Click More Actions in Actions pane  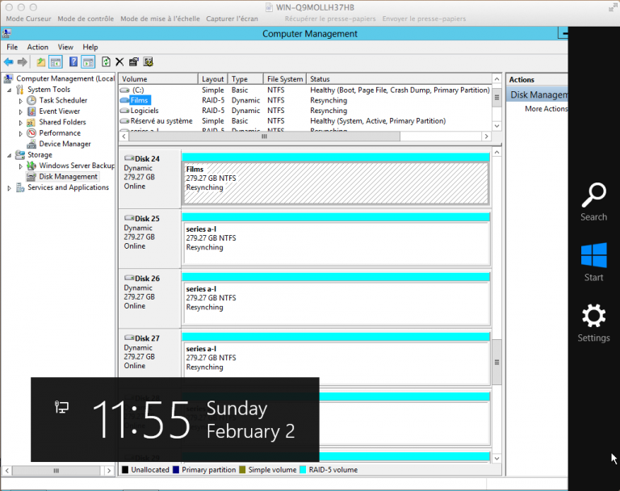point(546,108)
